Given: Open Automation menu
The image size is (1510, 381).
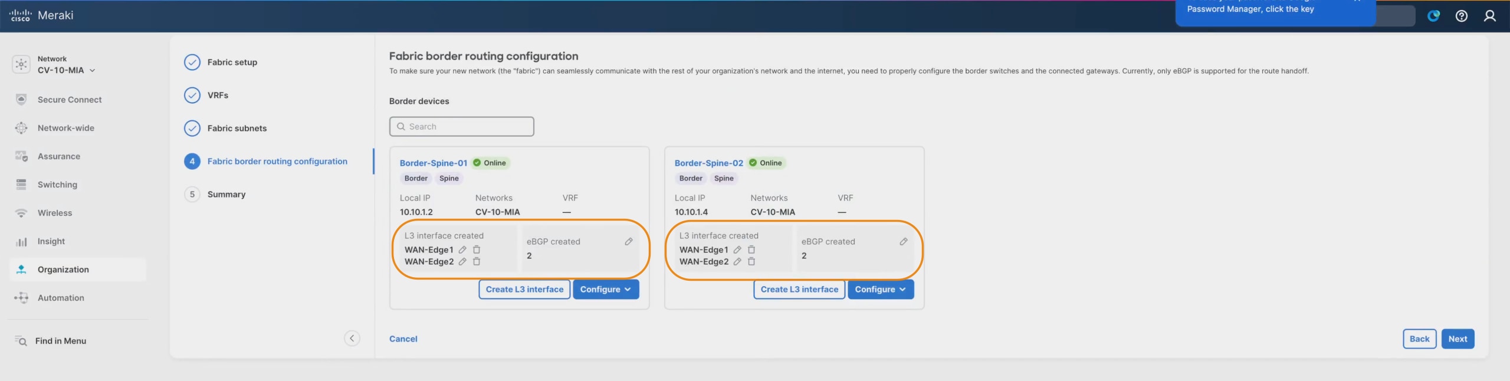Looking at the screenshot, I should [61, 298].
